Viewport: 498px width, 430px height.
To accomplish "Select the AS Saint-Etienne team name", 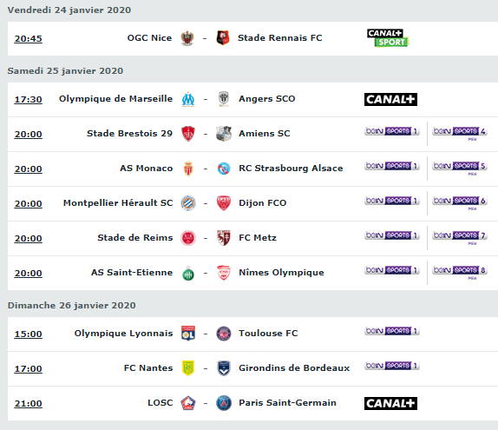I will (x=132, y=272).
